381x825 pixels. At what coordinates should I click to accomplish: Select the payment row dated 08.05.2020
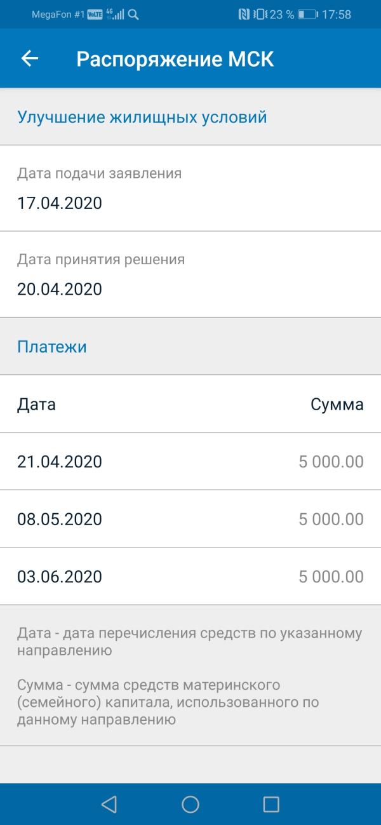tap(190, 519)
